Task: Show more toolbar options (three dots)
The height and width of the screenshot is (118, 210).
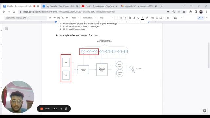Action: [181, 18]
